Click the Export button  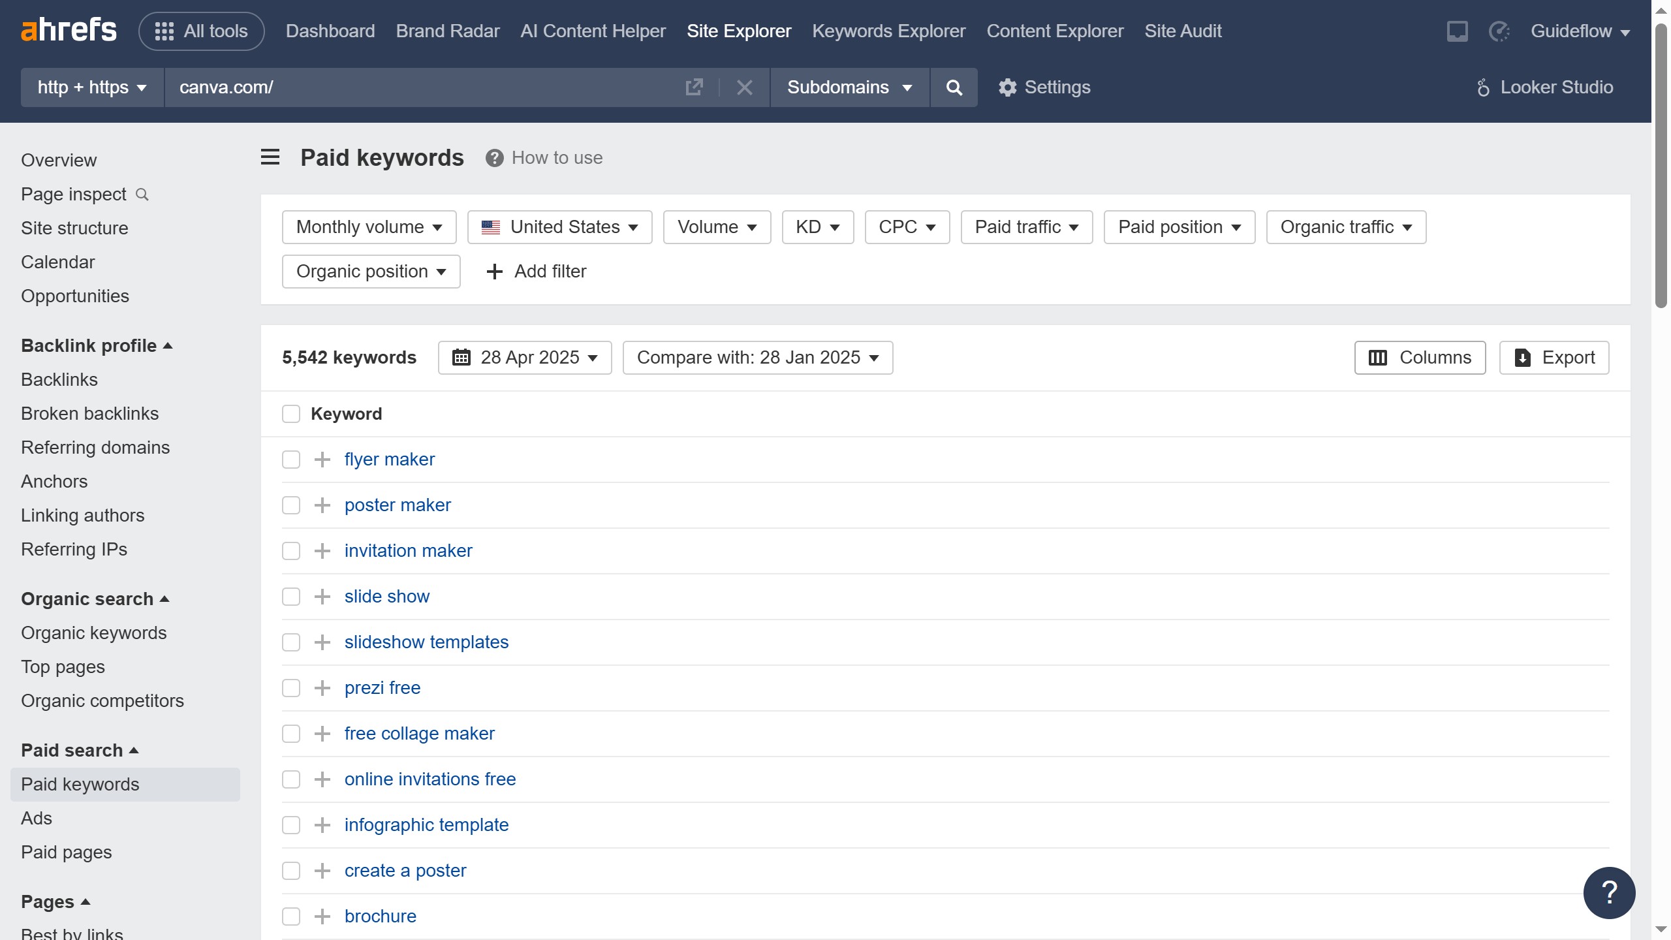coord(1554,358)
